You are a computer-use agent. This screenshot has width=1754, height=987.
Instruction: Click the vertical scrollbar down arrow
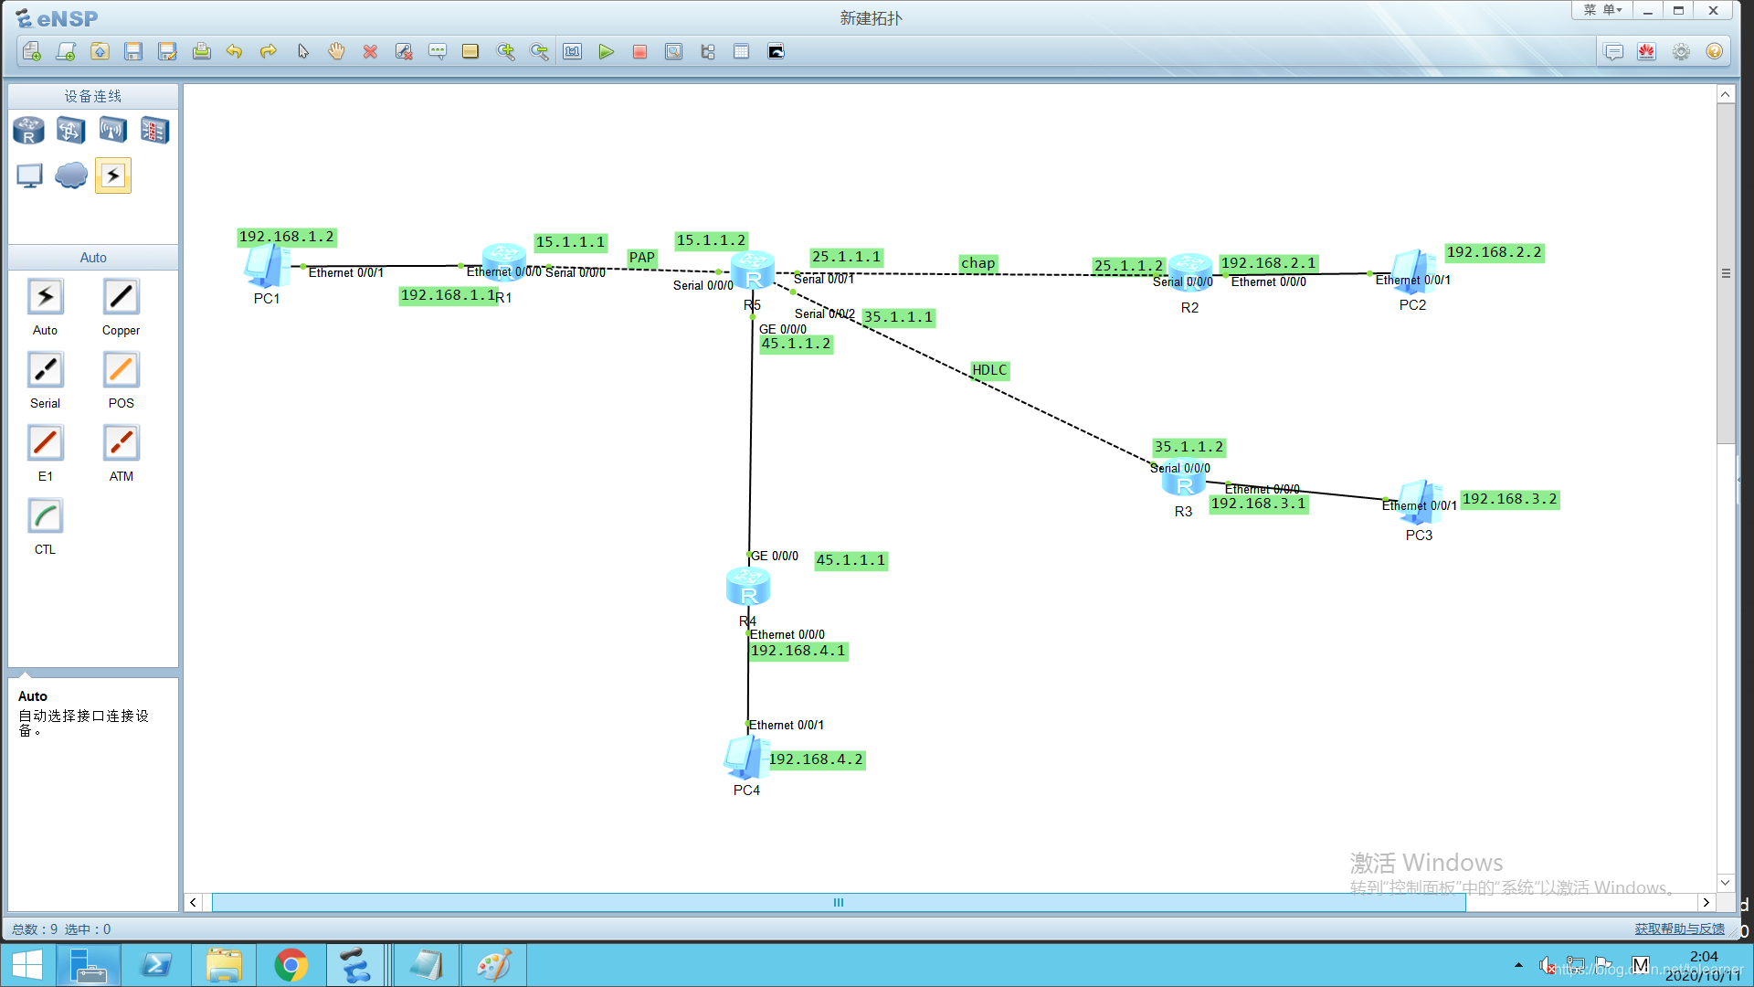pyautogui.click(x=1725, y=882)
